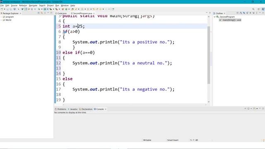Select the Java perspective icon
265x149 pixels.
point(263,9)
